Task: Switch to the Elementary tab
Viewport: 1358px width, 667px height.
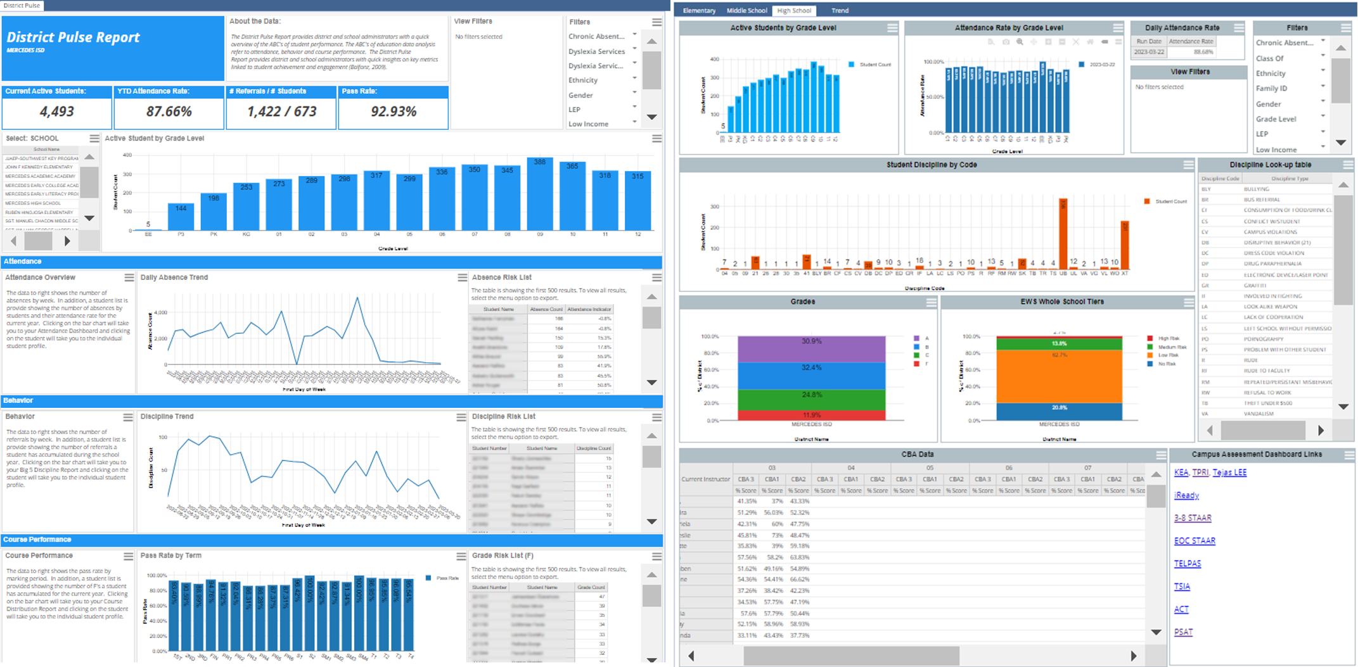Action: pyautogui.click(x=699, y=11)
